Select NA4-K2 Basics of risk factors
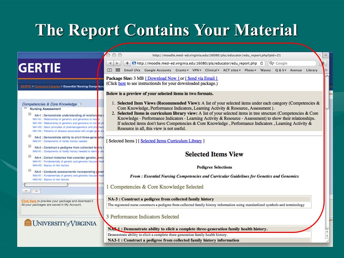This screenshot has height=258, width=344. [x=51, y=166]
